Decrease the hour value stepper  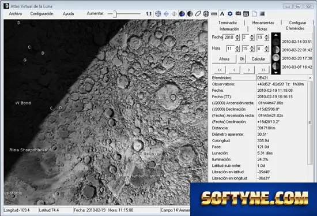(x=237, y=50)
